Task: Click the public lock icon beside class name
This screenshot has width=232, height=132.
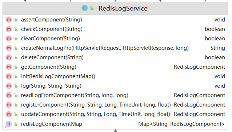Action: tap(92, 8)
